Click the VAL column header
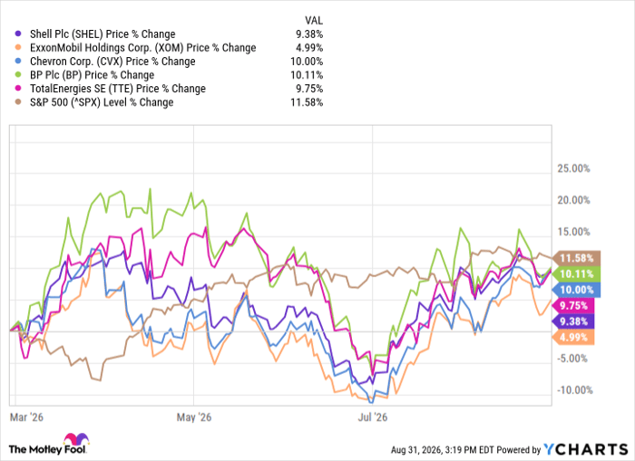Image resolution: width=635 pixels, height=461 pixels. (x=314, y=20)
